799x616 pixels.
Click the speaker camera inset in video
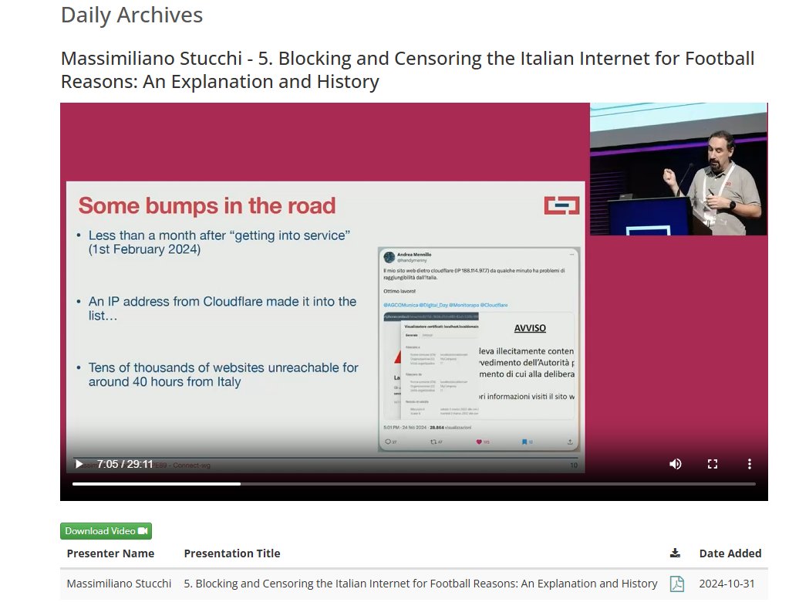click(x=679, y=169)
